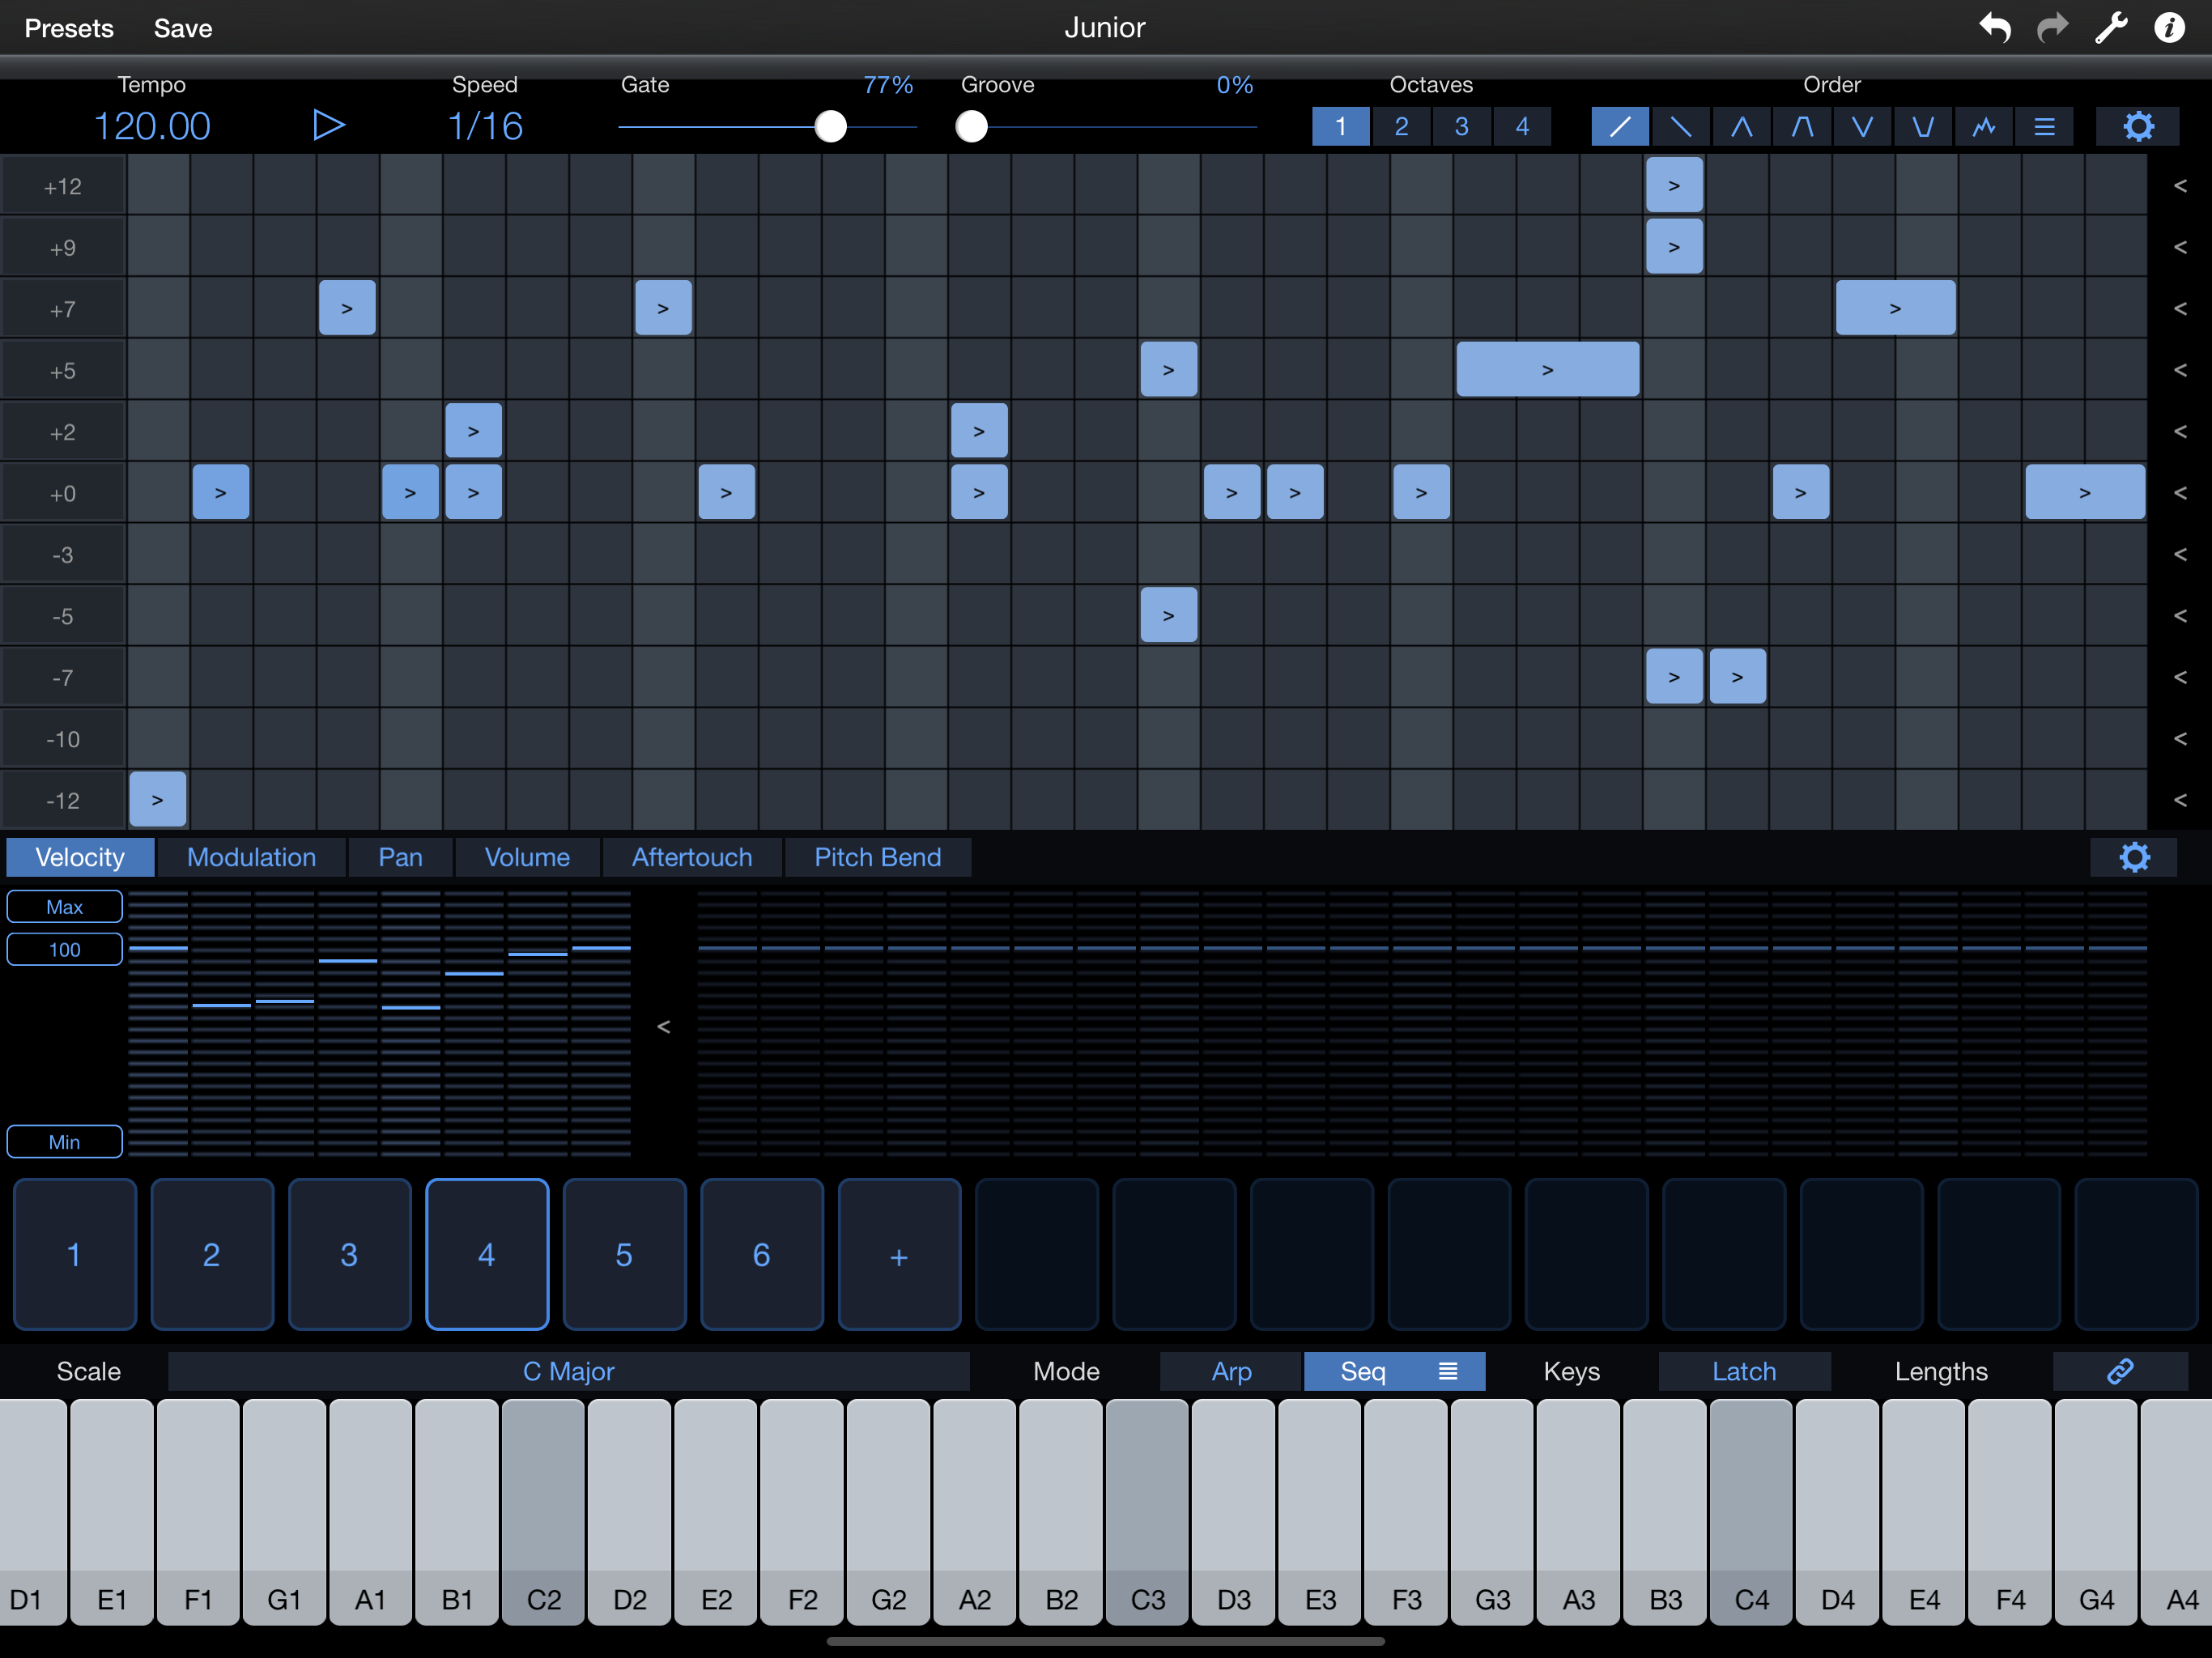Set Octaves to 3
The height and width of the screenshot is (1658, 2212).
1461,127
